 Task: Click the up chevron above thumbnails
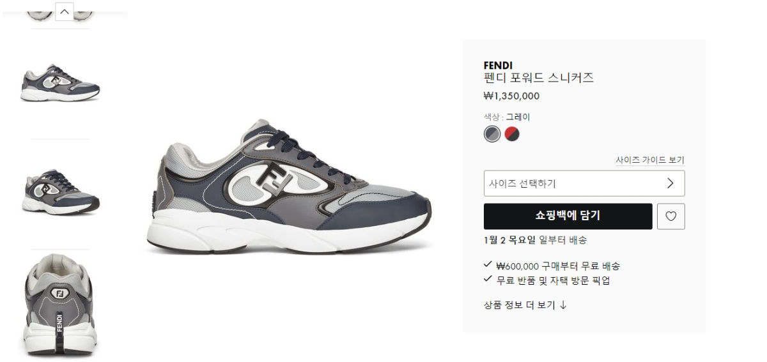tap(65, 11)
